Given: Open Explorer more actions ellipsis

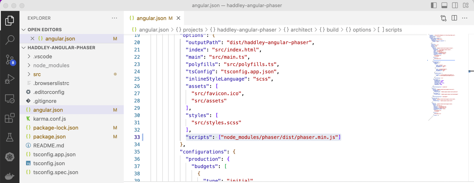Looking at the screenshot, I should pyautogui.click(x=114, y=18).
